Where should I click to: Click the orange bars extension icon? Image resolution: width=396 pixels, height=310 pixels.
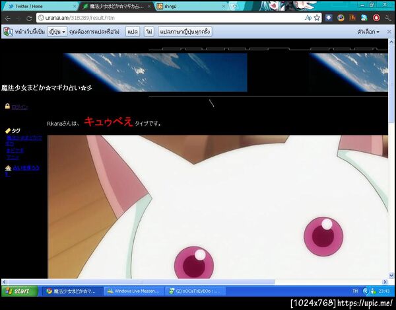tap(352, 18)
